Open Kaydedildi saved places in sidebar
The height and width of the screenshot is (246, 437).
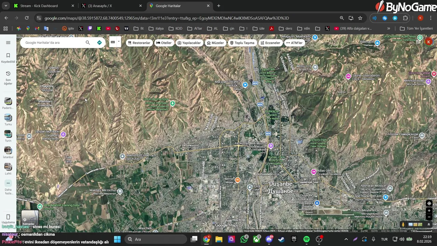[x=8, y=58]
